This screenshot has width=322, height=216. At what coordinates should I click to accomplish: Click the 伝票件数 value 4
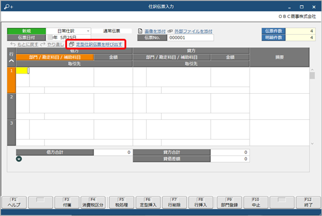point(300,31)
